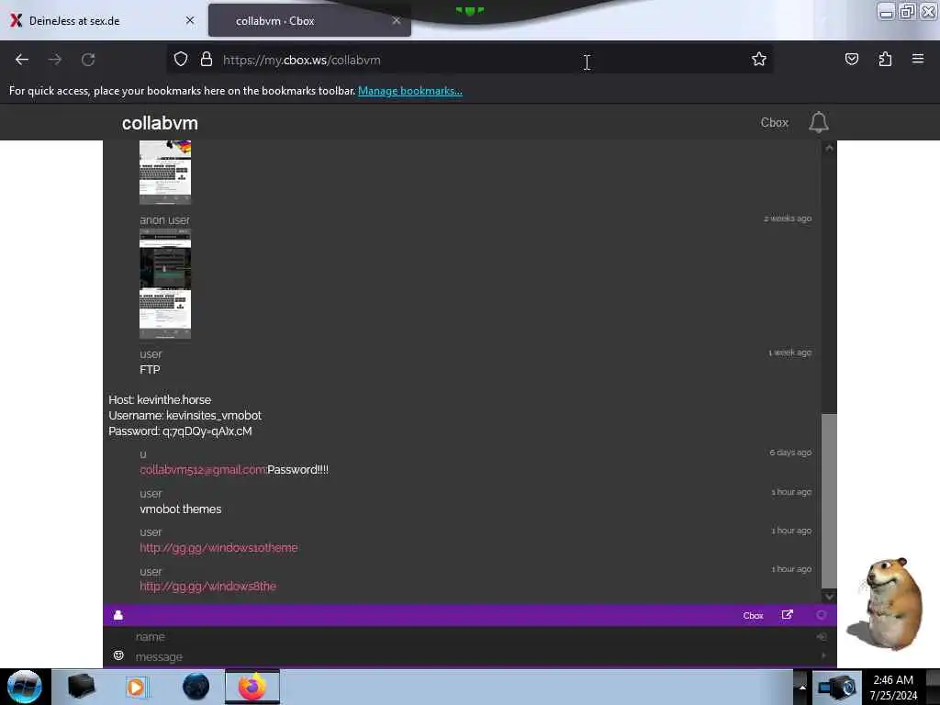Screen dimensions: 940x705
Task: Open the Cbox notification bell
Action: pos(818,122)
